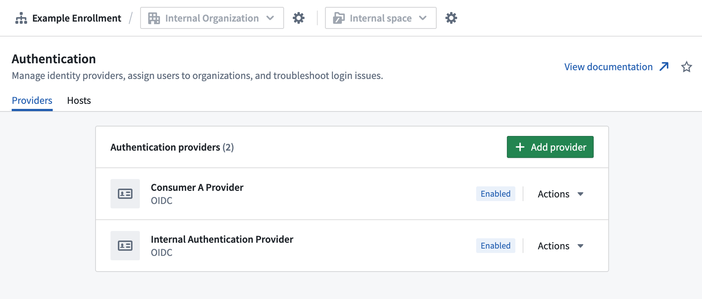Click the folder icon in space selector
This screenshot has width=702, height=299.
[x=339, y=18]
